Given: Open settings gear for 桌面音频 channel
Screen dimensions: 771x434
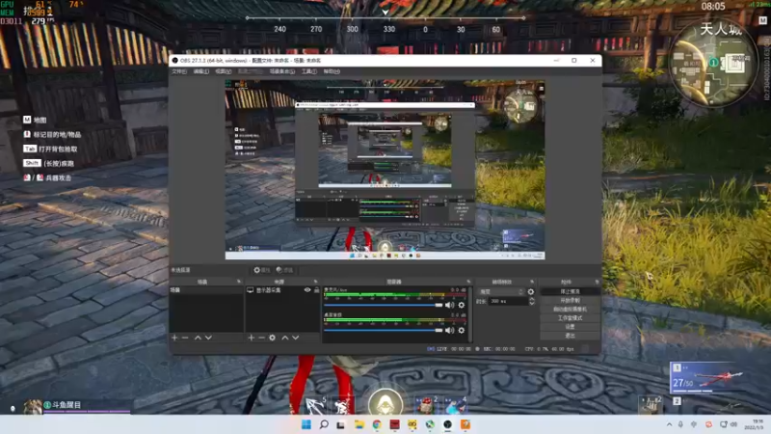Looking at the screenshot, I should [x=462, y=330].
